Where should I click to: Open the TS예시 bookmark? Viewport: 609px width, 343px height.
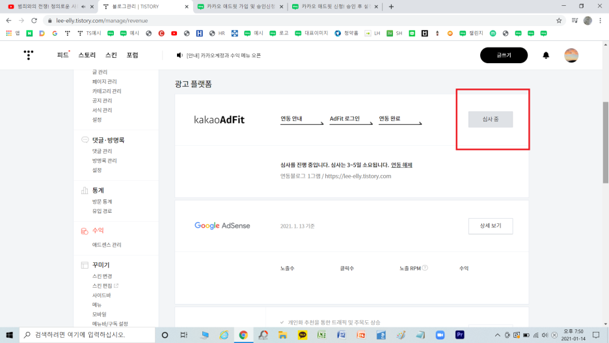[89, 33]
